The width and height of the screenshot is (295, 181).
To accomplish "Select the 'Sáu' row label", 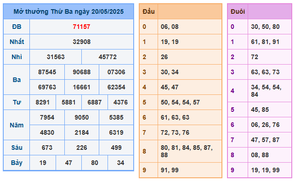I will [x=17, y=148].
